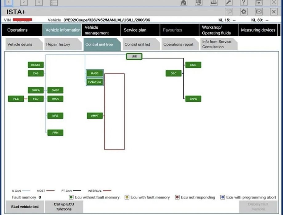Select the FZD control unit

click(x=35, y=99)
